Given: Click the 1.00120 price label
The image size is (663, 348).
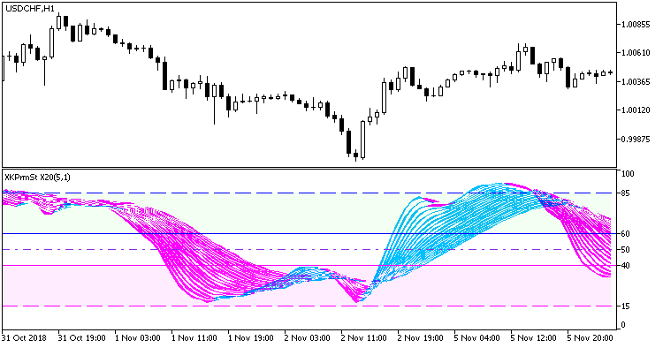Looking at the screenshot, I should tap(636, 110).
